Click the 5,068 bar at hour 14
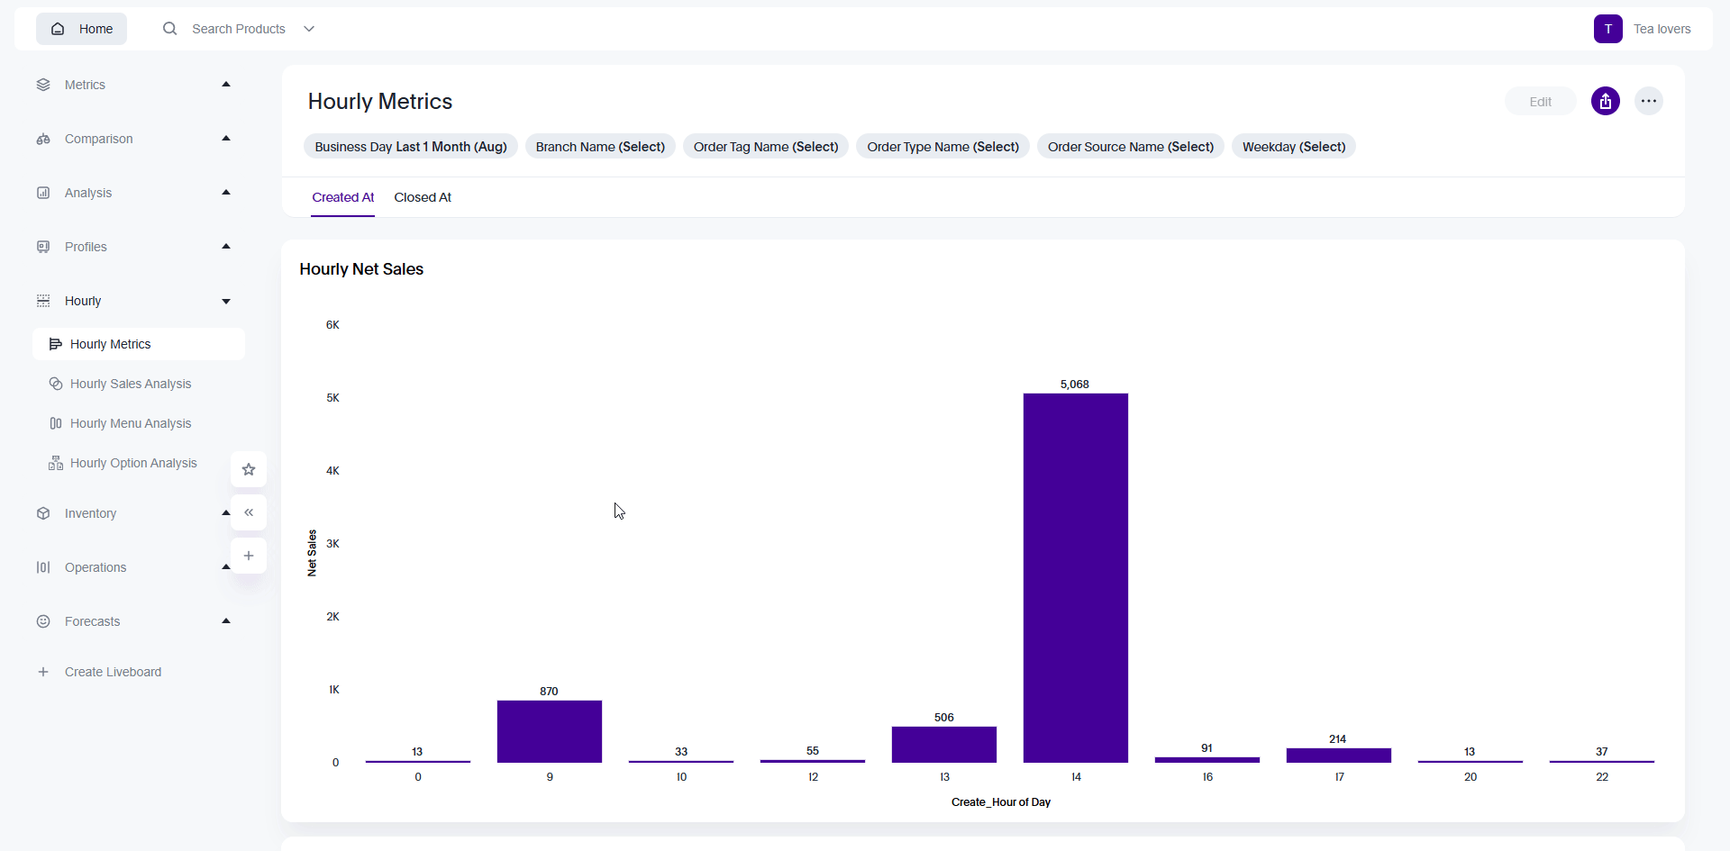The width and height of the screenshot is (1730, 851). [x=1075, y=576]
